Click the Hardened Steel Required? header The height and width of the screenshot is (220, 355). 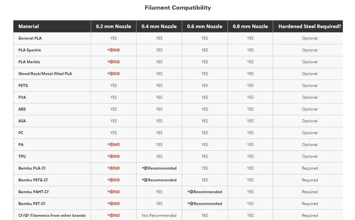tap(310, 27)
